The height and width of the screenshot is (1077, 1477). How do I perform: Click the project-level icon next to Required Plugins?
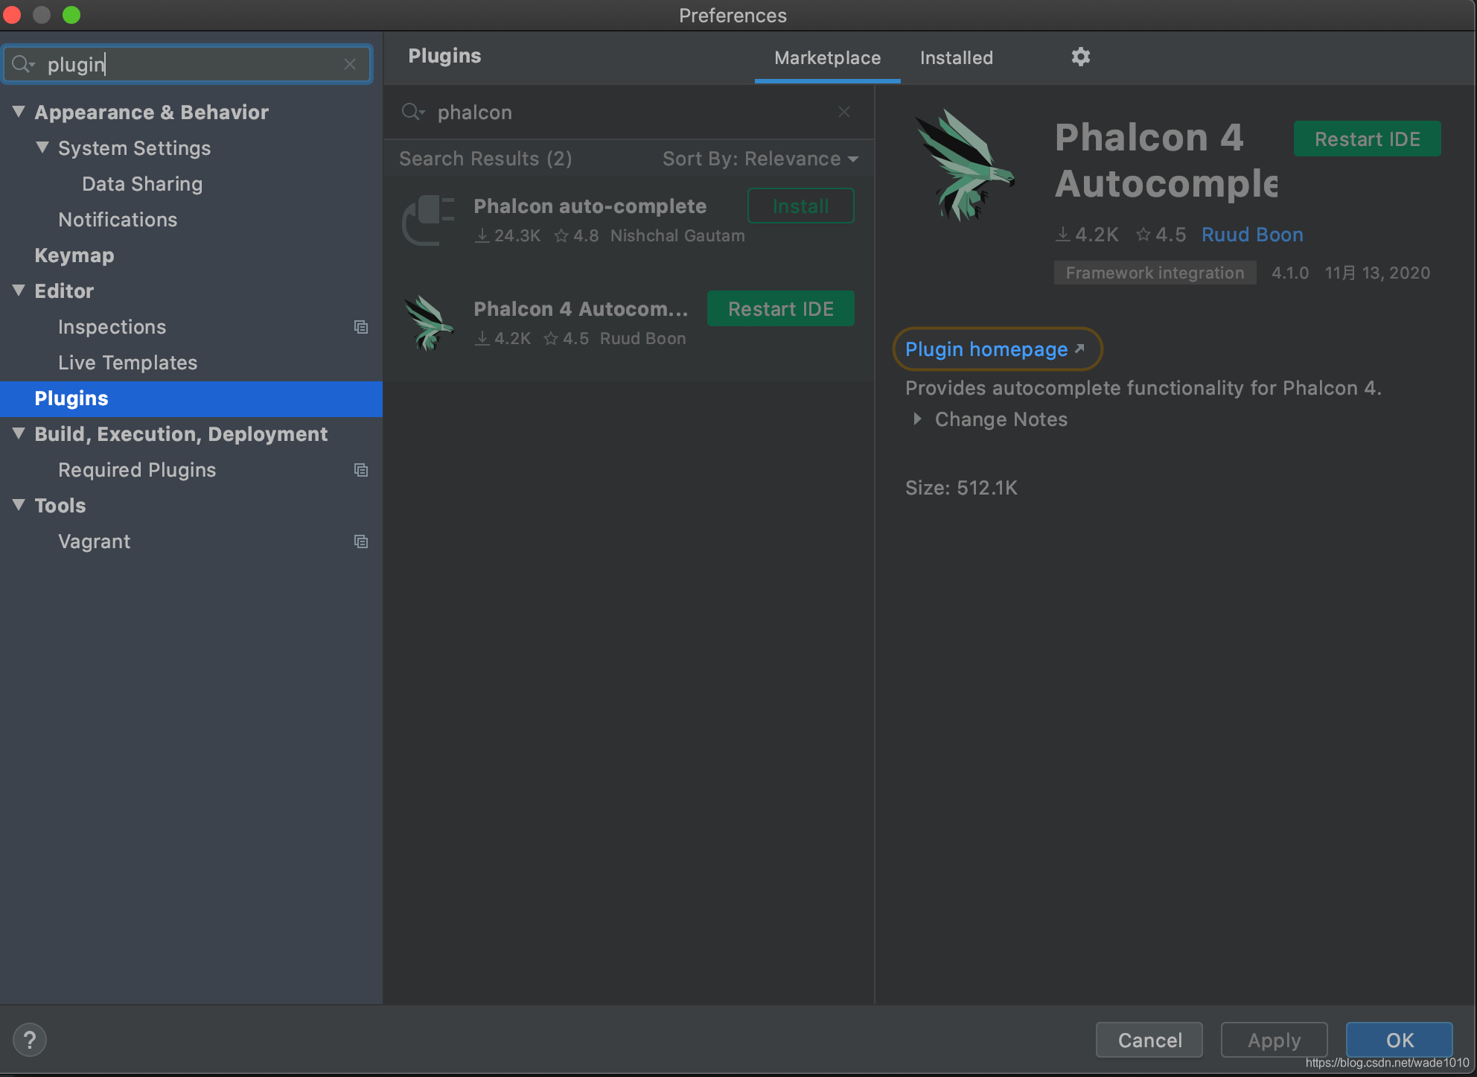361,470
